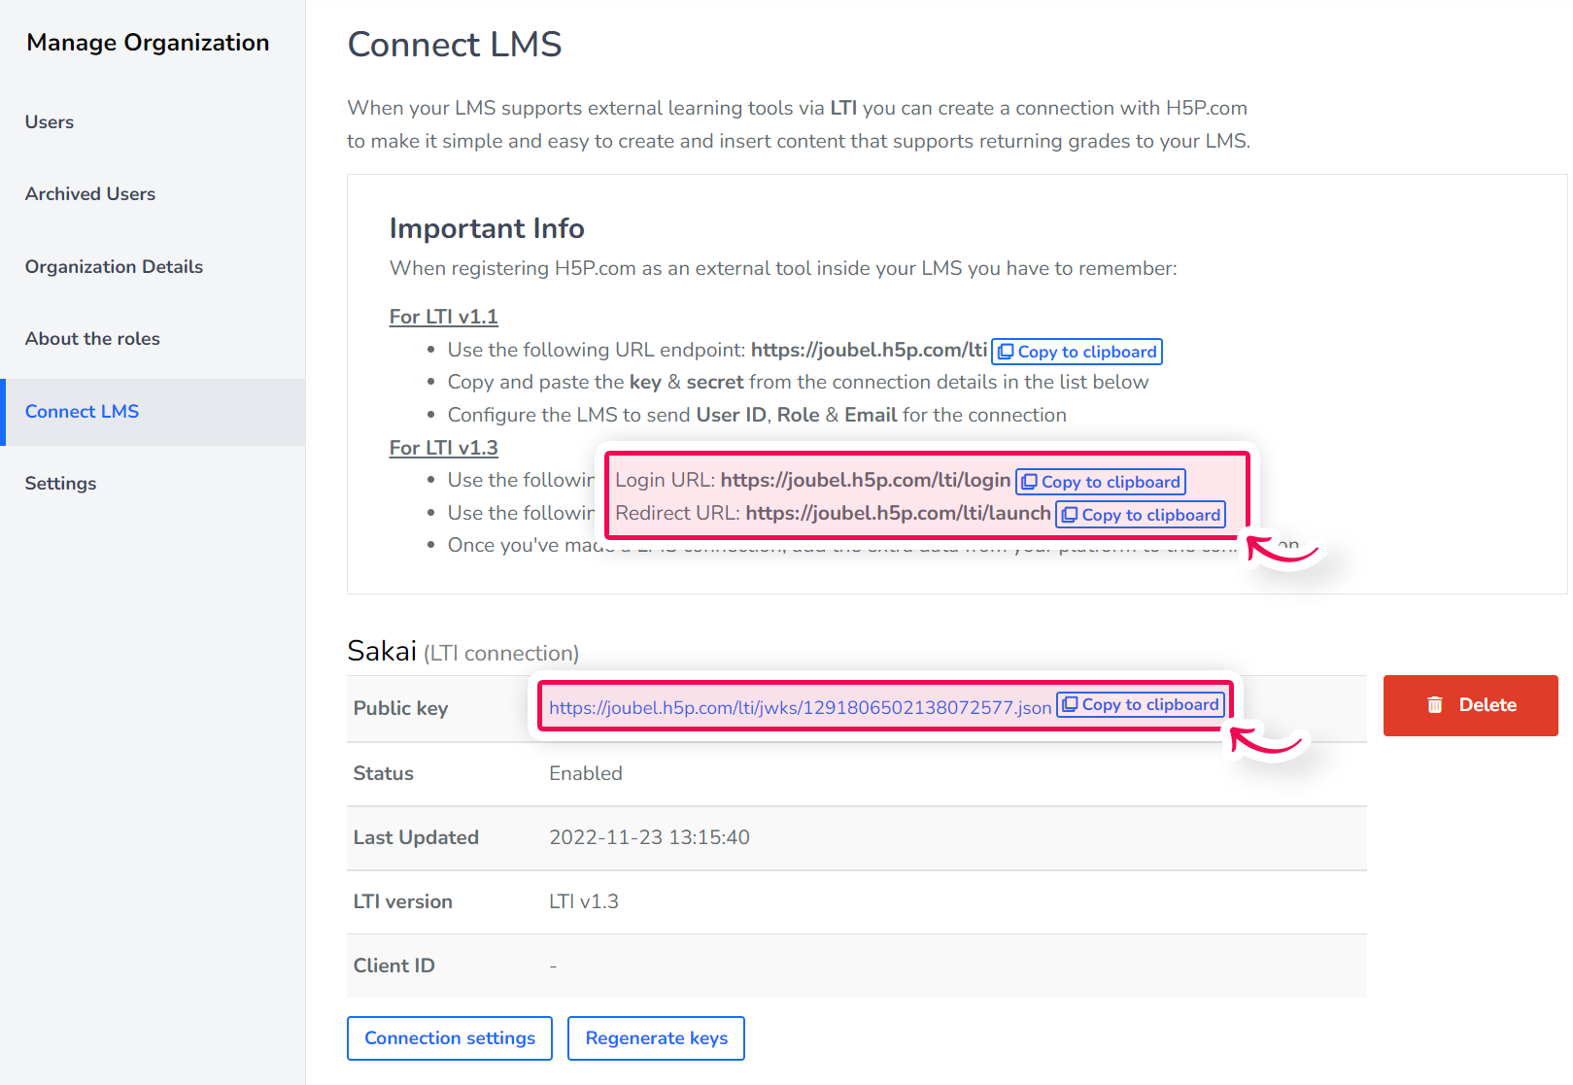Click the trash icon on the Delete button
Screen dimensions: 1573x1085
click(x=1435, y=705)
